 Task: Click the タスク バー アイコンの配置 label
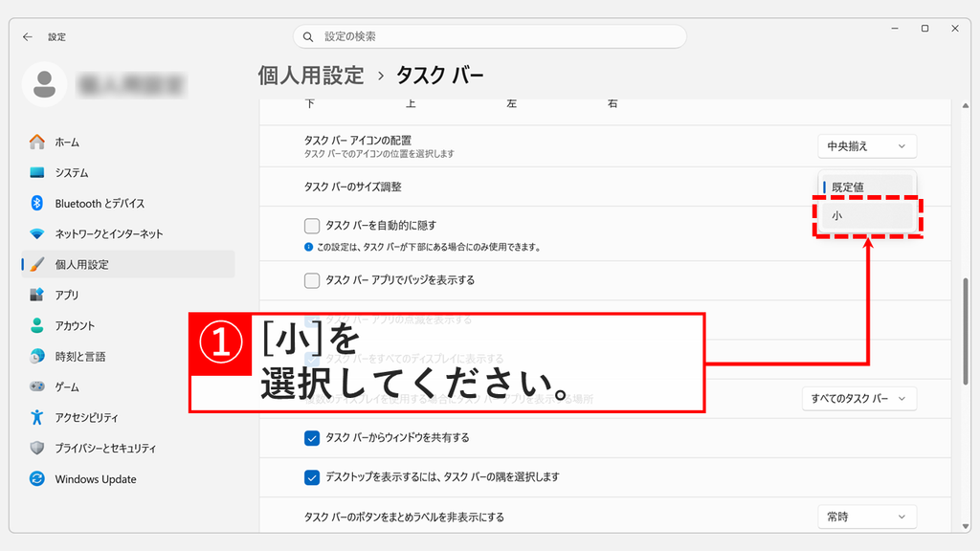[358, 140]
